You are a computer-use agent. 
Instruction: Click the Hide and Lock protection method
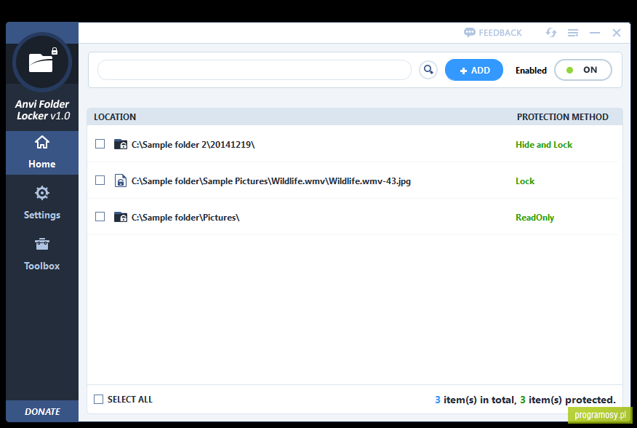point(544,144)
